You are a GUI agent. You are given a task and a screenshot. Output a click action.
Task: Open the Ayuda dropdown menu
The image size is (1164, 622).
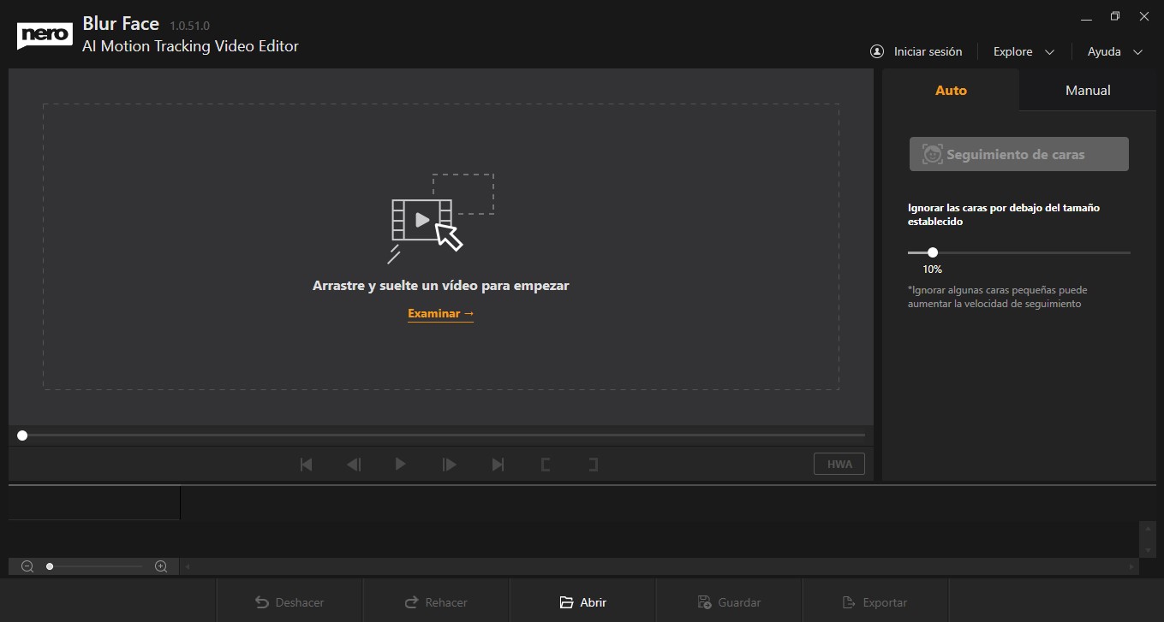(1112, 51)
